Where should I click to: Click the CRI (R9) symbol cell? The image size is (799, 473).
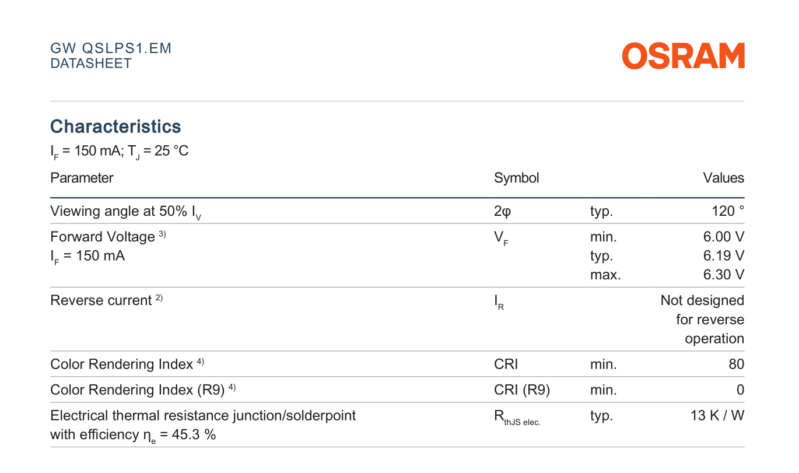(x=521, y=390)
